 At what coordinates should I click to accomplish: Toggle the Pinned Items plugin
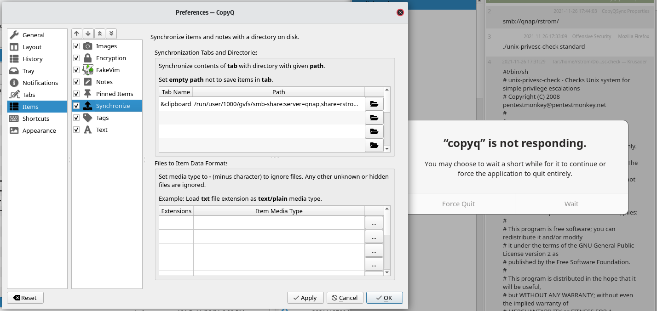[76, 94]
